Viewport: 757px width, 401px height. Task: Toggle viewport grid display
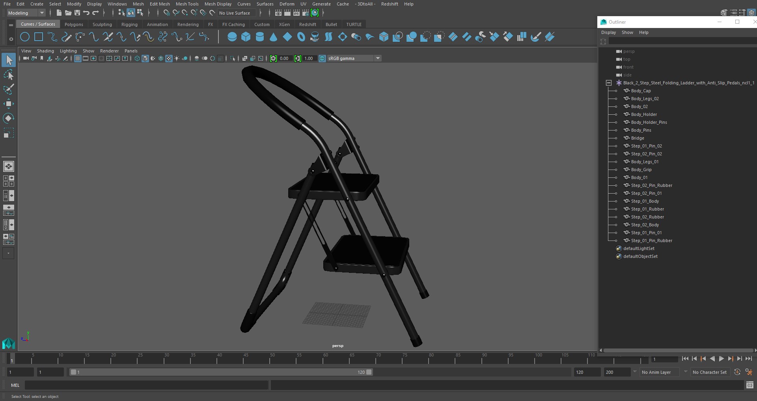(x=78, y=58)
